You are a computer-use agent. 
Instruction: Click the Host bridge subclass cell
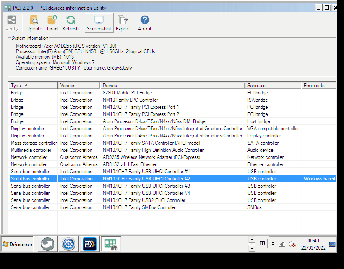(x=273, y=121)
